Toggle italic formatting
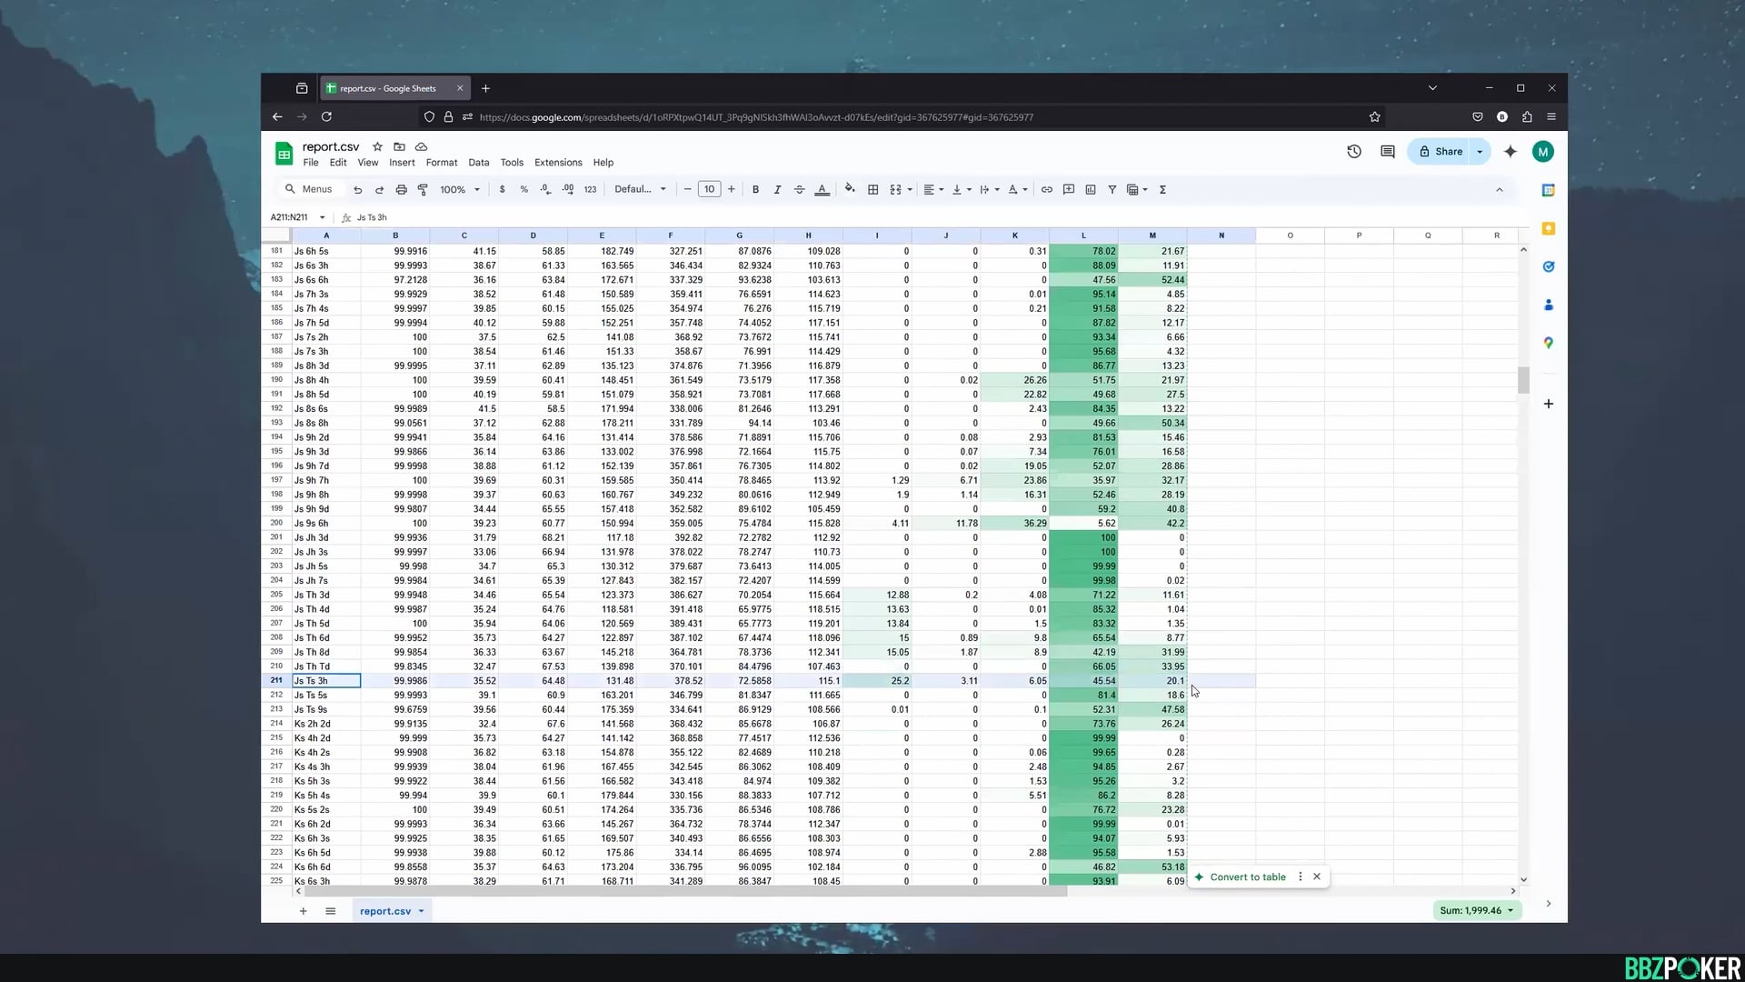The image size is (1745, 982). coord(777,189)
